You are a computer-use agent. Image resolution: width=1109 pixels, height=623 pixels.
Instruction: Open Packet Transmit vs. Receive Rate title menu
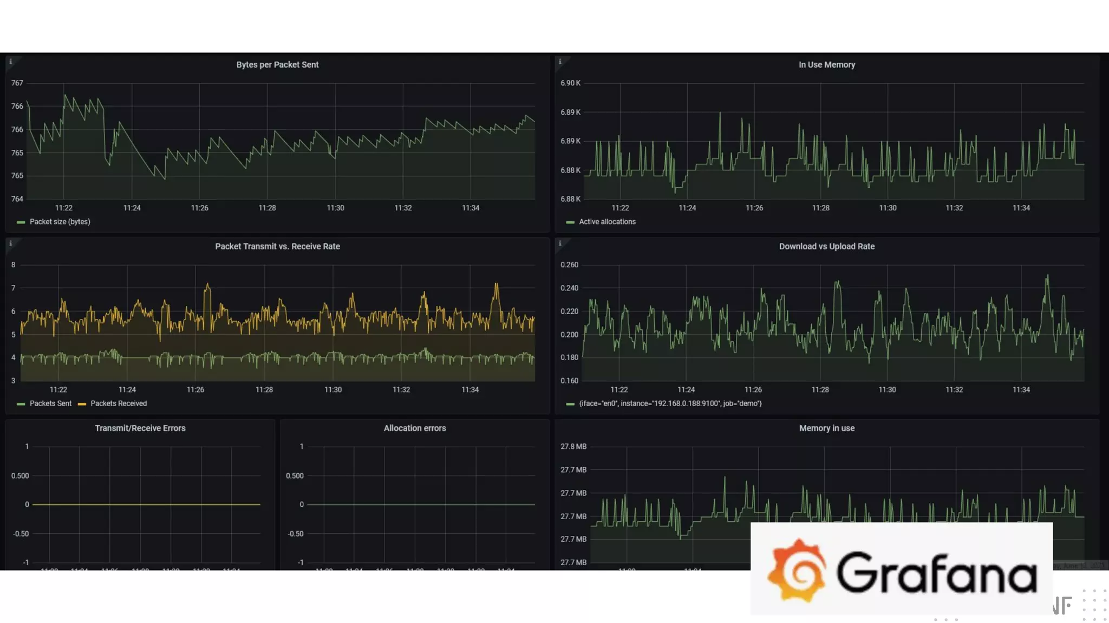[x=277, y=247]
